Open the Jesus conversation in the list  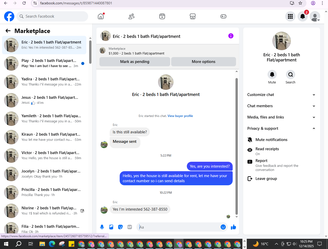click(44, 100)
